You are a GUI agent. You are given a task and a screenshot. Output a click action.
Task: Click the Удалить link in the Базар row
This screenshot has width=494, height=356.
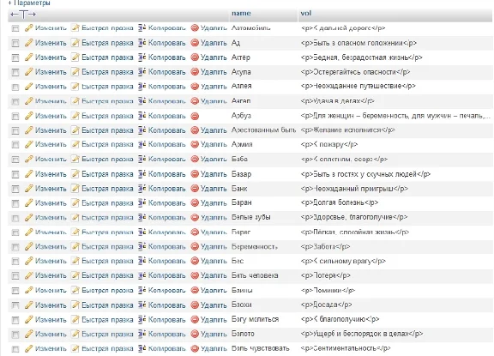(214, 174)
